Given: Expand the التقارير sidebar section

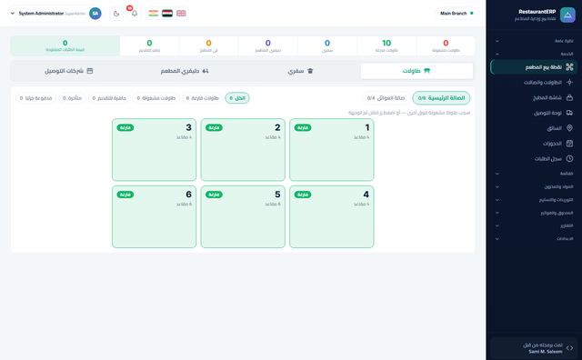Looking at the screenshot, I should click(x=535, y=225).
